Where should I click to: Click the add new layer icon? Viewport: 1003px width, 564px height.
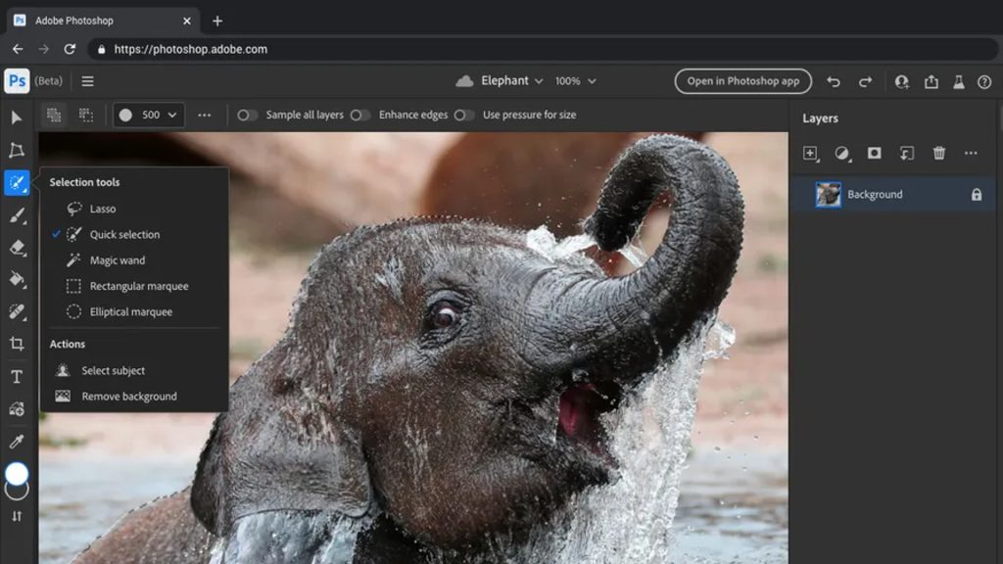(x=810, y=153)
